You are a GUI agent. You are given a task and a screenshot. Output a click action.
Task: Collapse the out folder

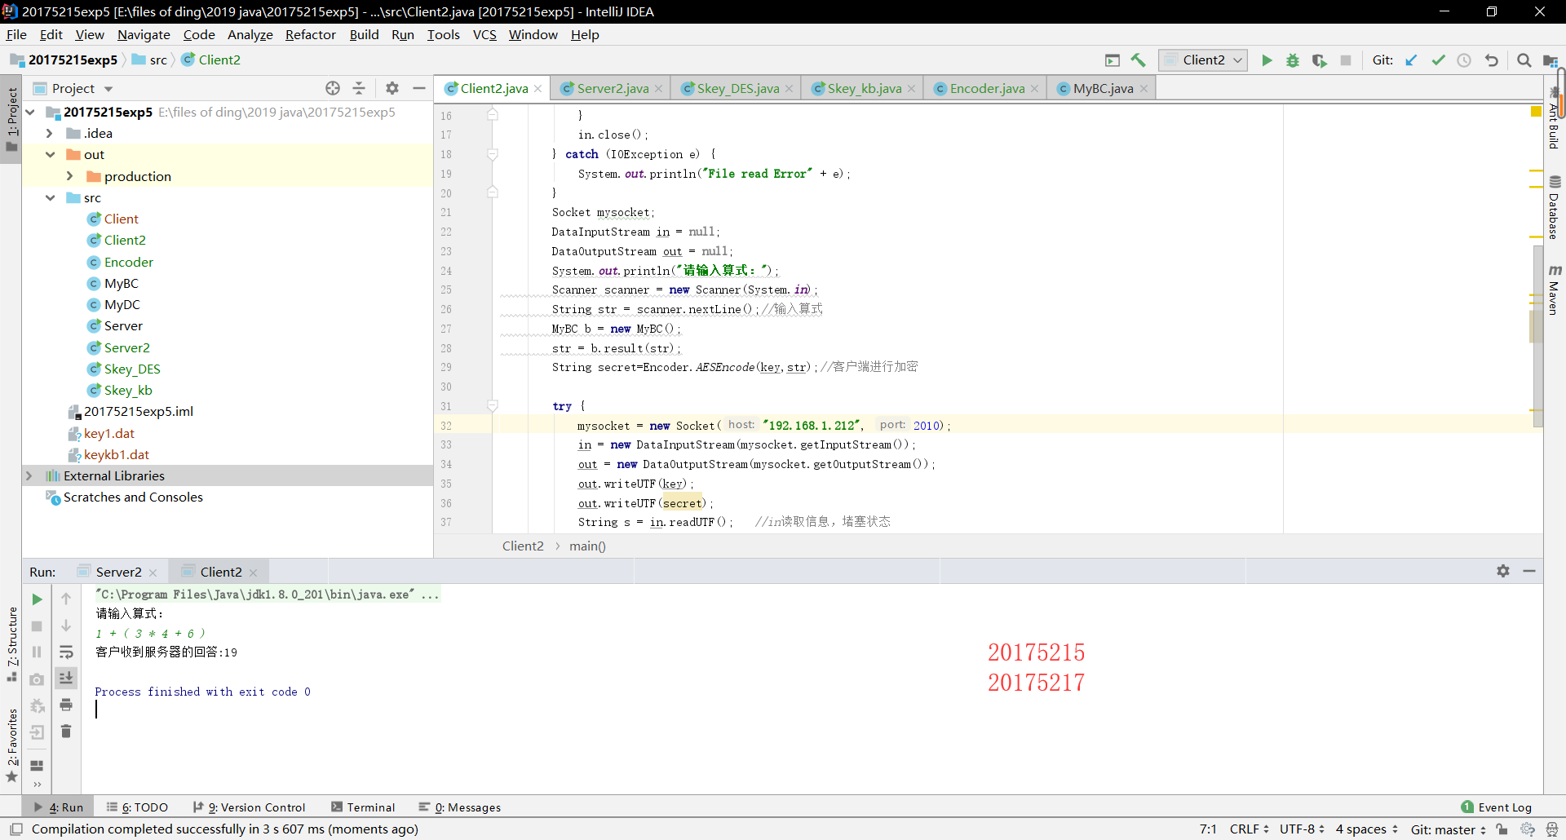(x=50, y=154)
